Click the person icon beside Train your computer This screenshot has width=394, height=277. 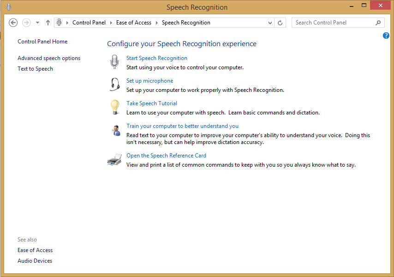[116, 131]
